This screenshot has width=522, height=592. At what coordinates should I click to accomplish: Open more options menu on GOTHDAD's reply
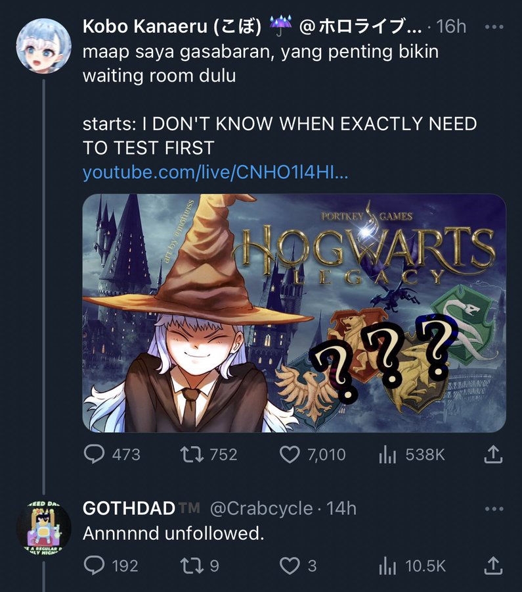[494, 509]
